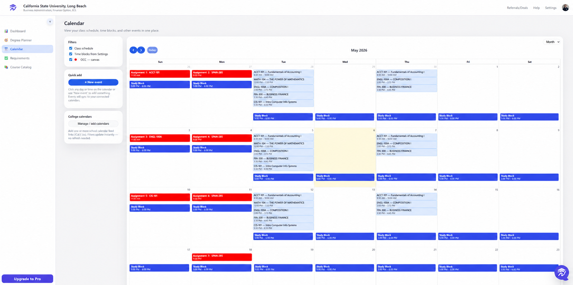Toggle the OCC — canvas filter checkbox
The image size is (573, 285).
tap(71, 60)
